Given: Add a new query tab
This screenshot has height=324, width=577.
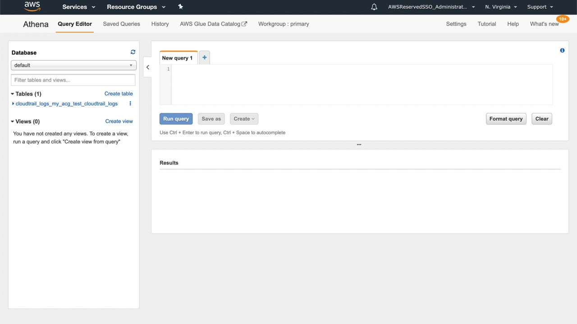Looking at the screenshot, I should tap(204, 58).
